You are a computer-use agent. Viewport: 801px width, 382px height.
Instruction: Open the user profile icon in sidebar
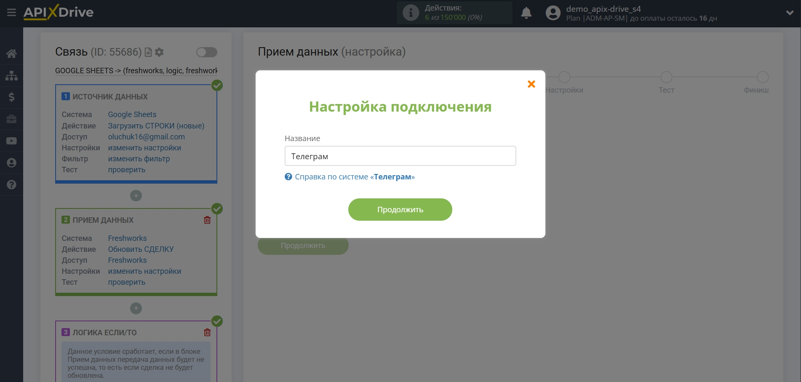(x=11, y=163)
